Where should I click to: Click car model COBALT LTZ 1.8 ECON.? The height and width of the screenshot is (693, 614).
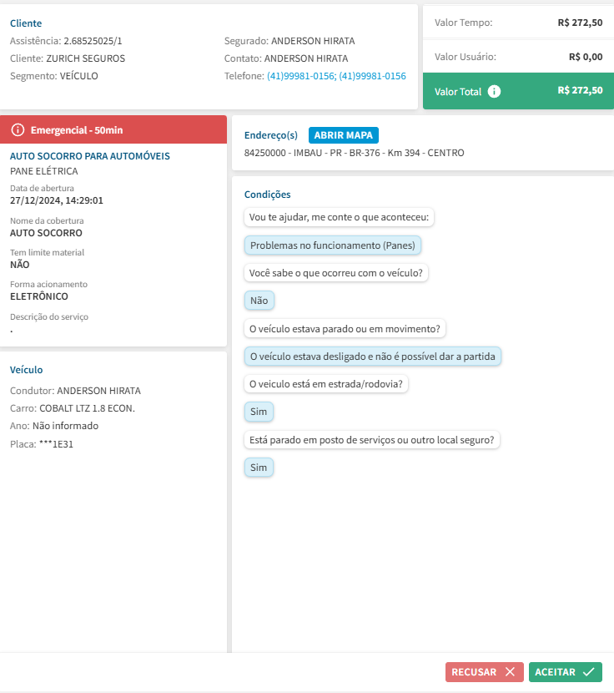click(x=87, y=408)
